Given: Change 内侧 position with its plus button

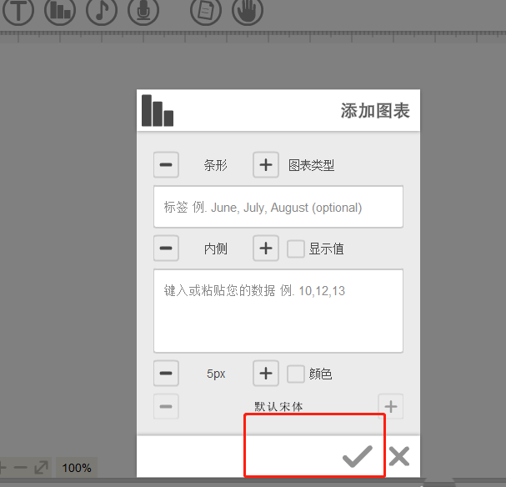Looking at the screenshot, I should [x=266, y=249].
